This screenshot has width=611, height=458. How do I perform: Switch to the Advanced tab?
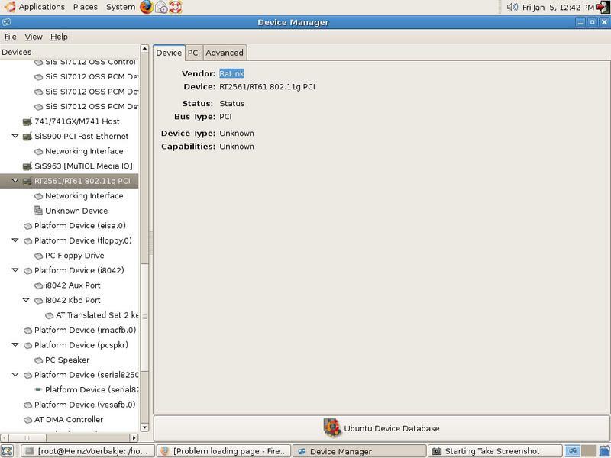pos(225,53)
